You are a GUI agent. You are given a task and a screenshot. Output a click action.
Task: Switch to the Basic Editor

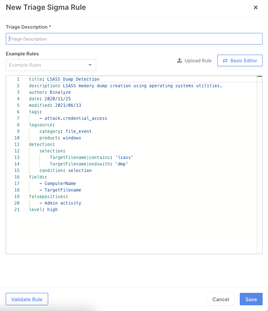coord(239,60)
